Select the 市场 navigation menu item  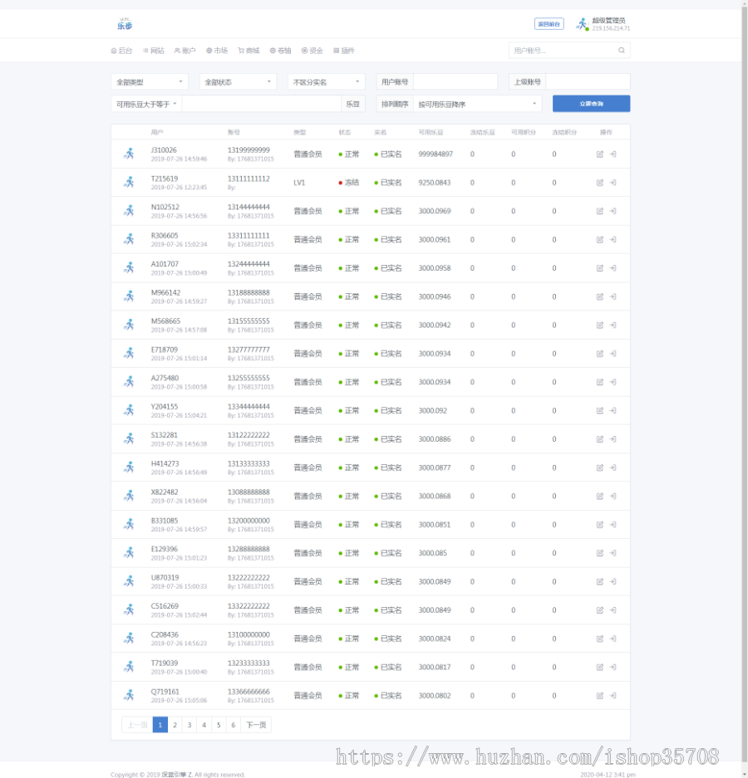(x=217, y=51)
